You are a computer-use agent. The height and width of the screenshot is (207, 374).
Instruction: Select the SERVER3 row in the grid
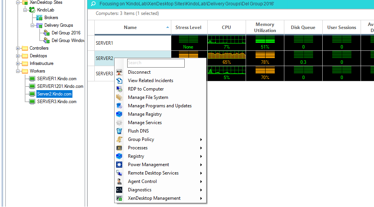(x=104, y=74)
